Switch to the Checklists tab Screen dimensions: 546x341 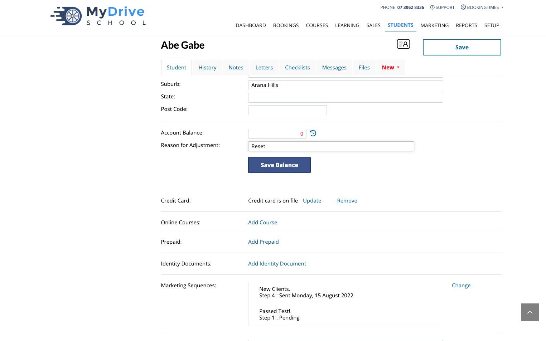coord(298,67)
